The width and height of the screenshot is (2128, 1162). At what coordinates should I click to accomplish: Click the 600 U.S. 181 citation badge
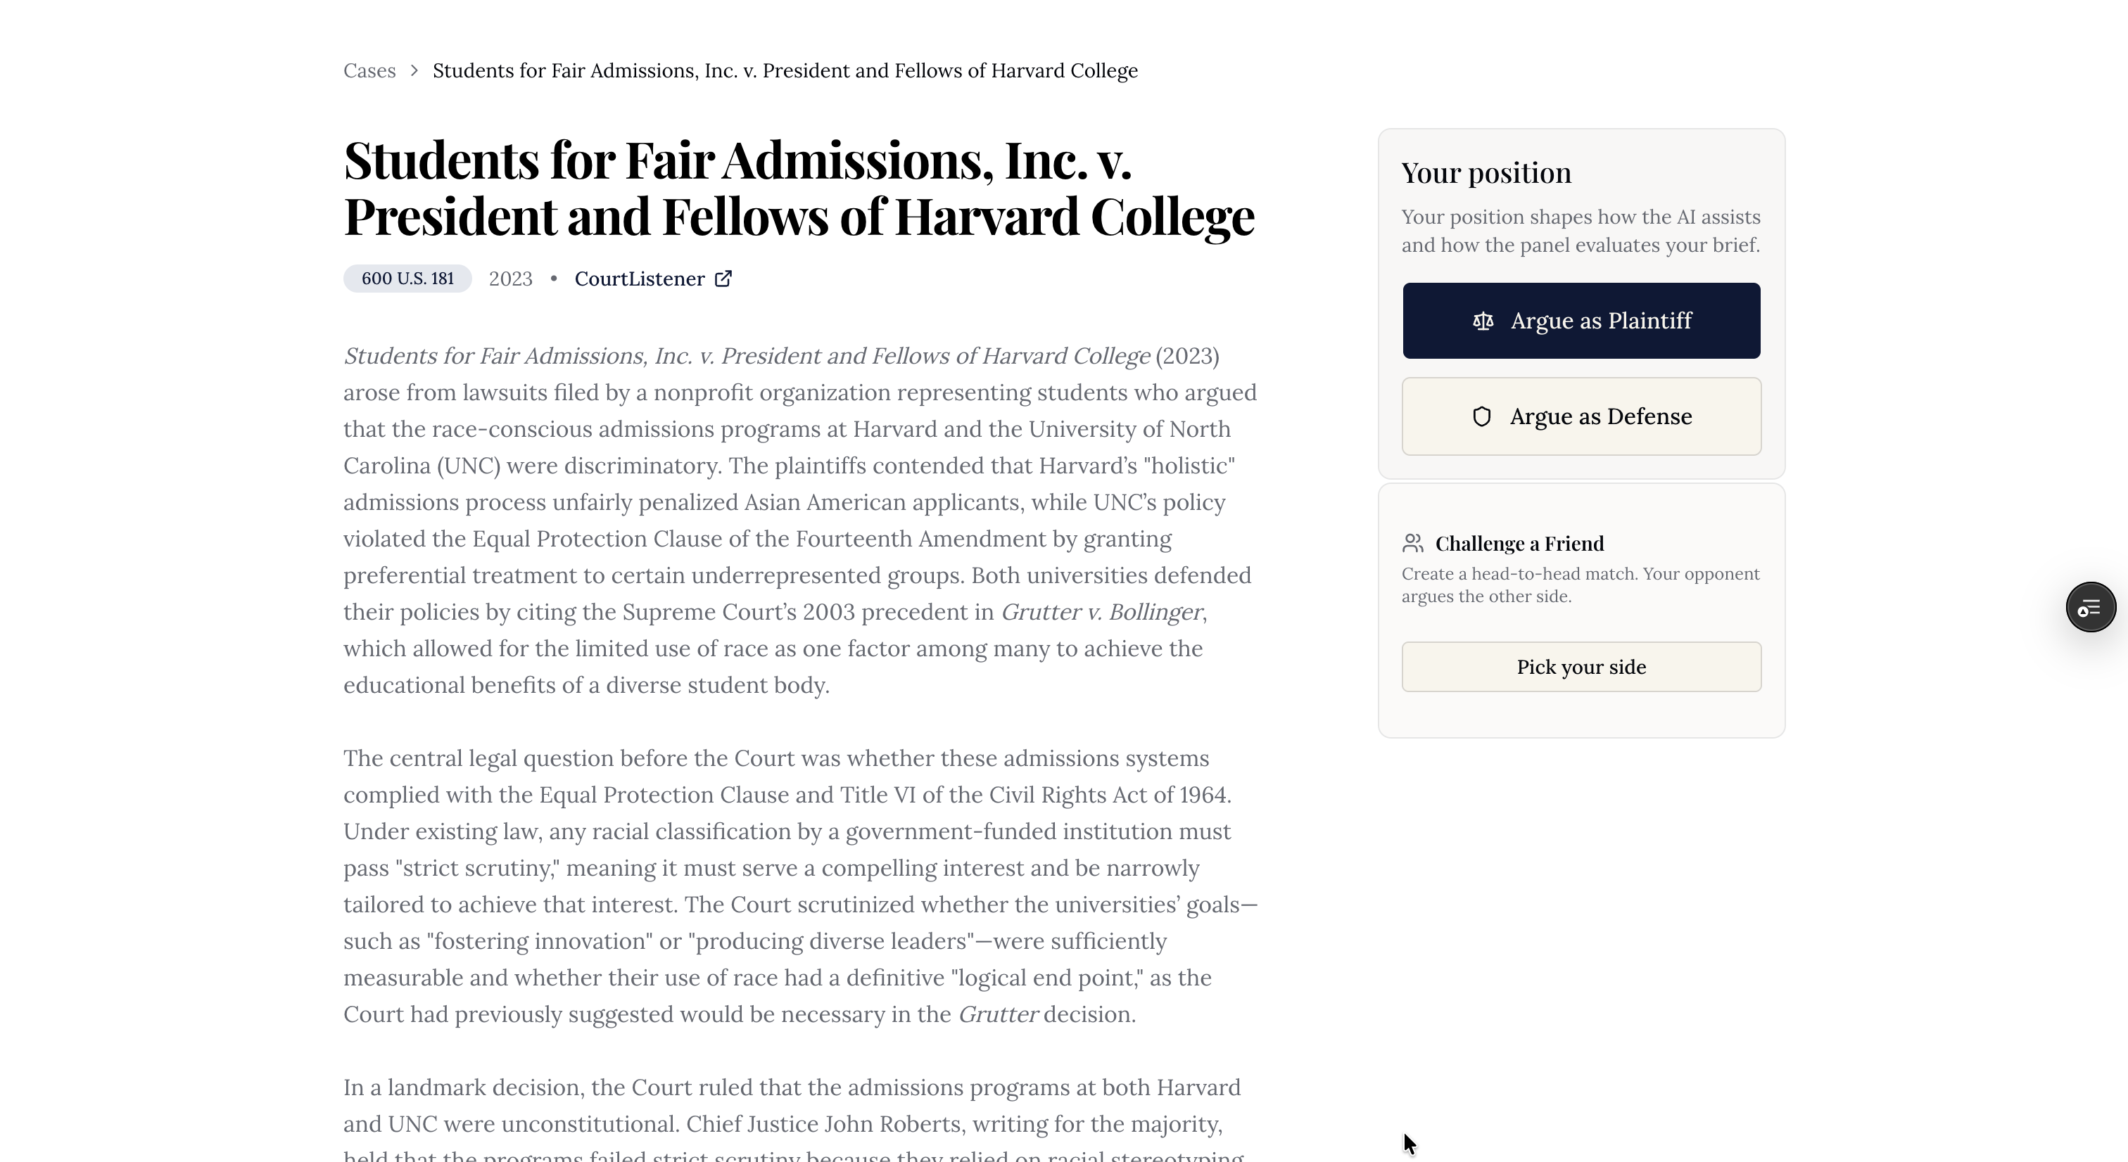point(407,279)
